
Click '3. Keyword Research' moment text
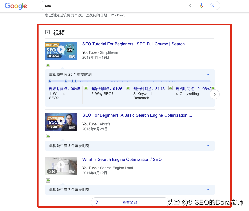[143, 96]
